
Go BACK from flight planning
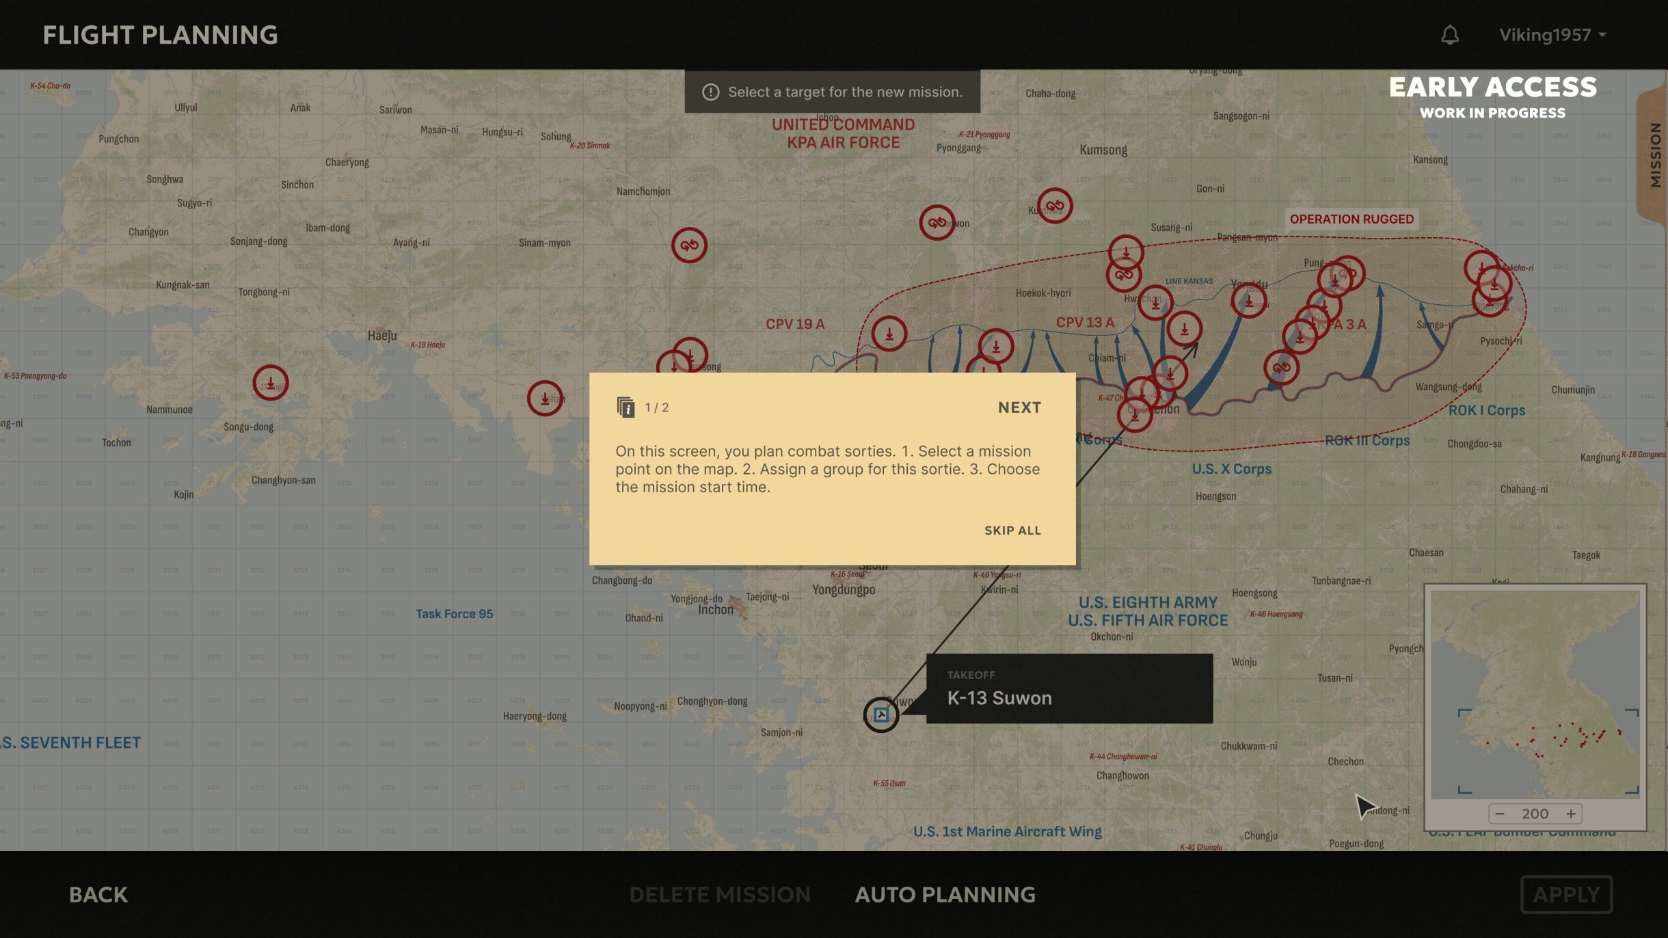point(98,894)
